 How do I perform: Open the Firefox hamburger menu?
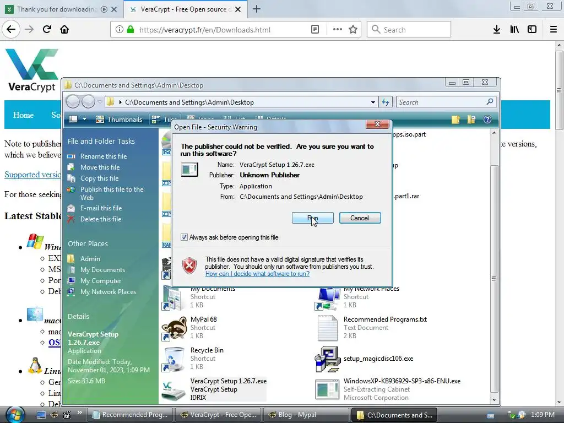pos(554,30)
